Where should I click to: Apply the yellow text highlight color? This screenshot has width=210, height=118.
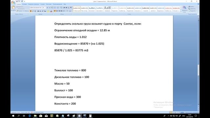(x=48, y=11)
